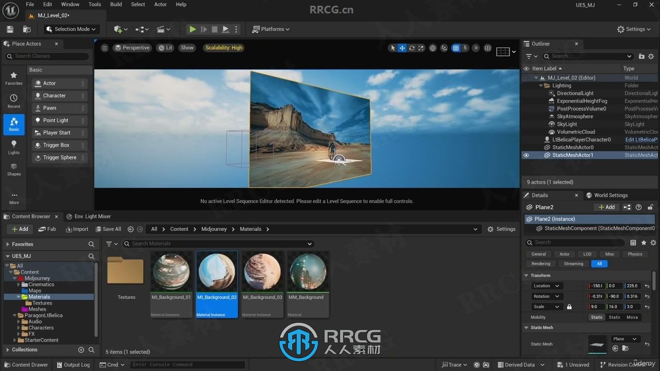
Task: Open the Perspective view mode dropdown
Action: click(132, 48)
